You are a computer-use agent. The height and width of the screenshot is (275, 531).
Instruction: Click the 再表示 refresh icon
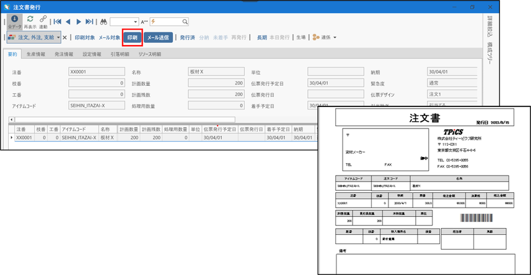30,19
